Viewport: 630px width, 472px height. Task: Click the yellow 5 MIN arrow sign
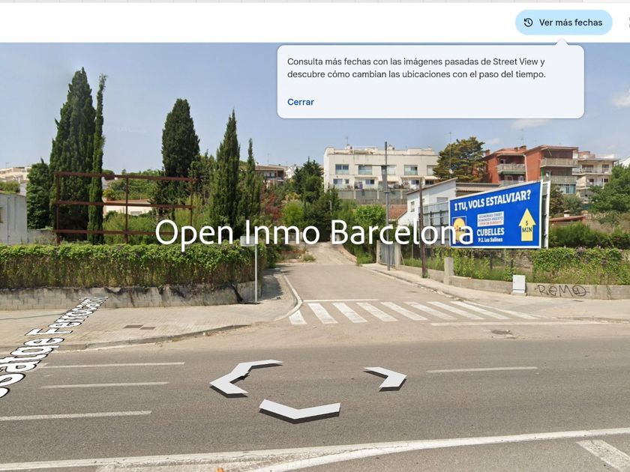point(527,225)
